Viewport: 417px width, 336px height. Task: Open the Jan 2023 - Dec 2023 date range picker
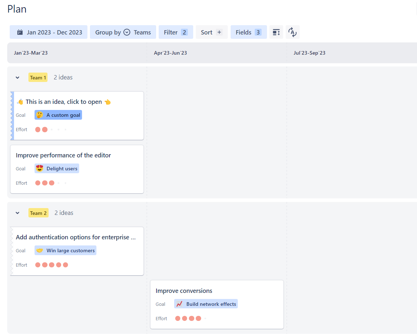pyautogui.click(x=49, y=32)
